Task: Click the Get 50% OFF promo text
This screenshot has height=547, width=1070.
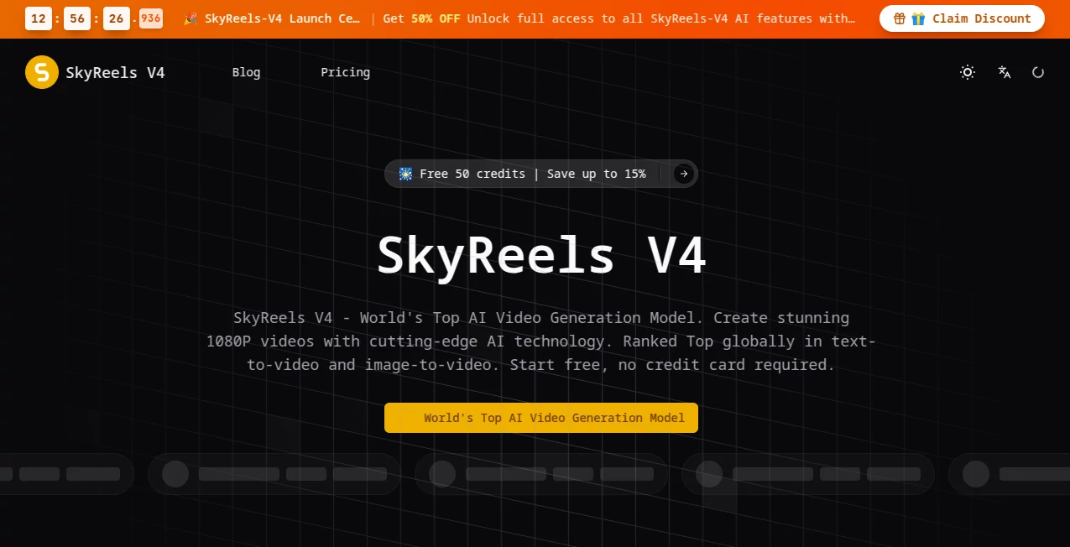Action: 421,18
